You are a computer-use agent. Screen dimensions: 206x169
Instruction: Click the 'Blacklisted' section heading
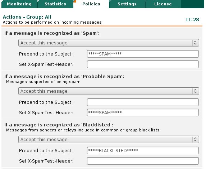click(59, 125)
